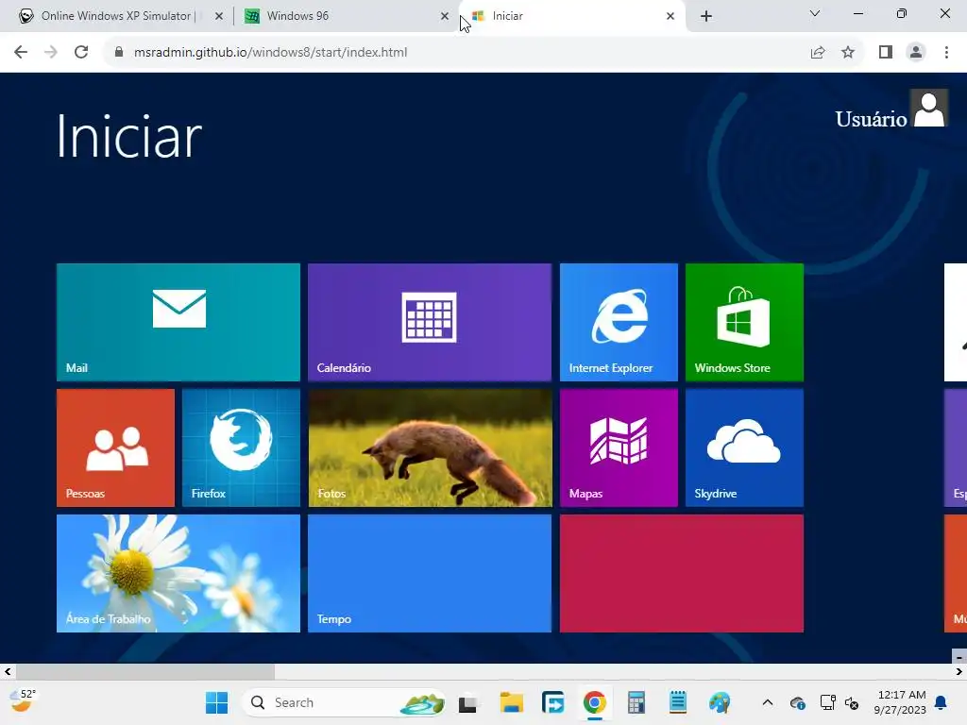Open the Chrome profile menu
Image resolution: width=967 pixels, height=725 pixels.
(916, 53)
